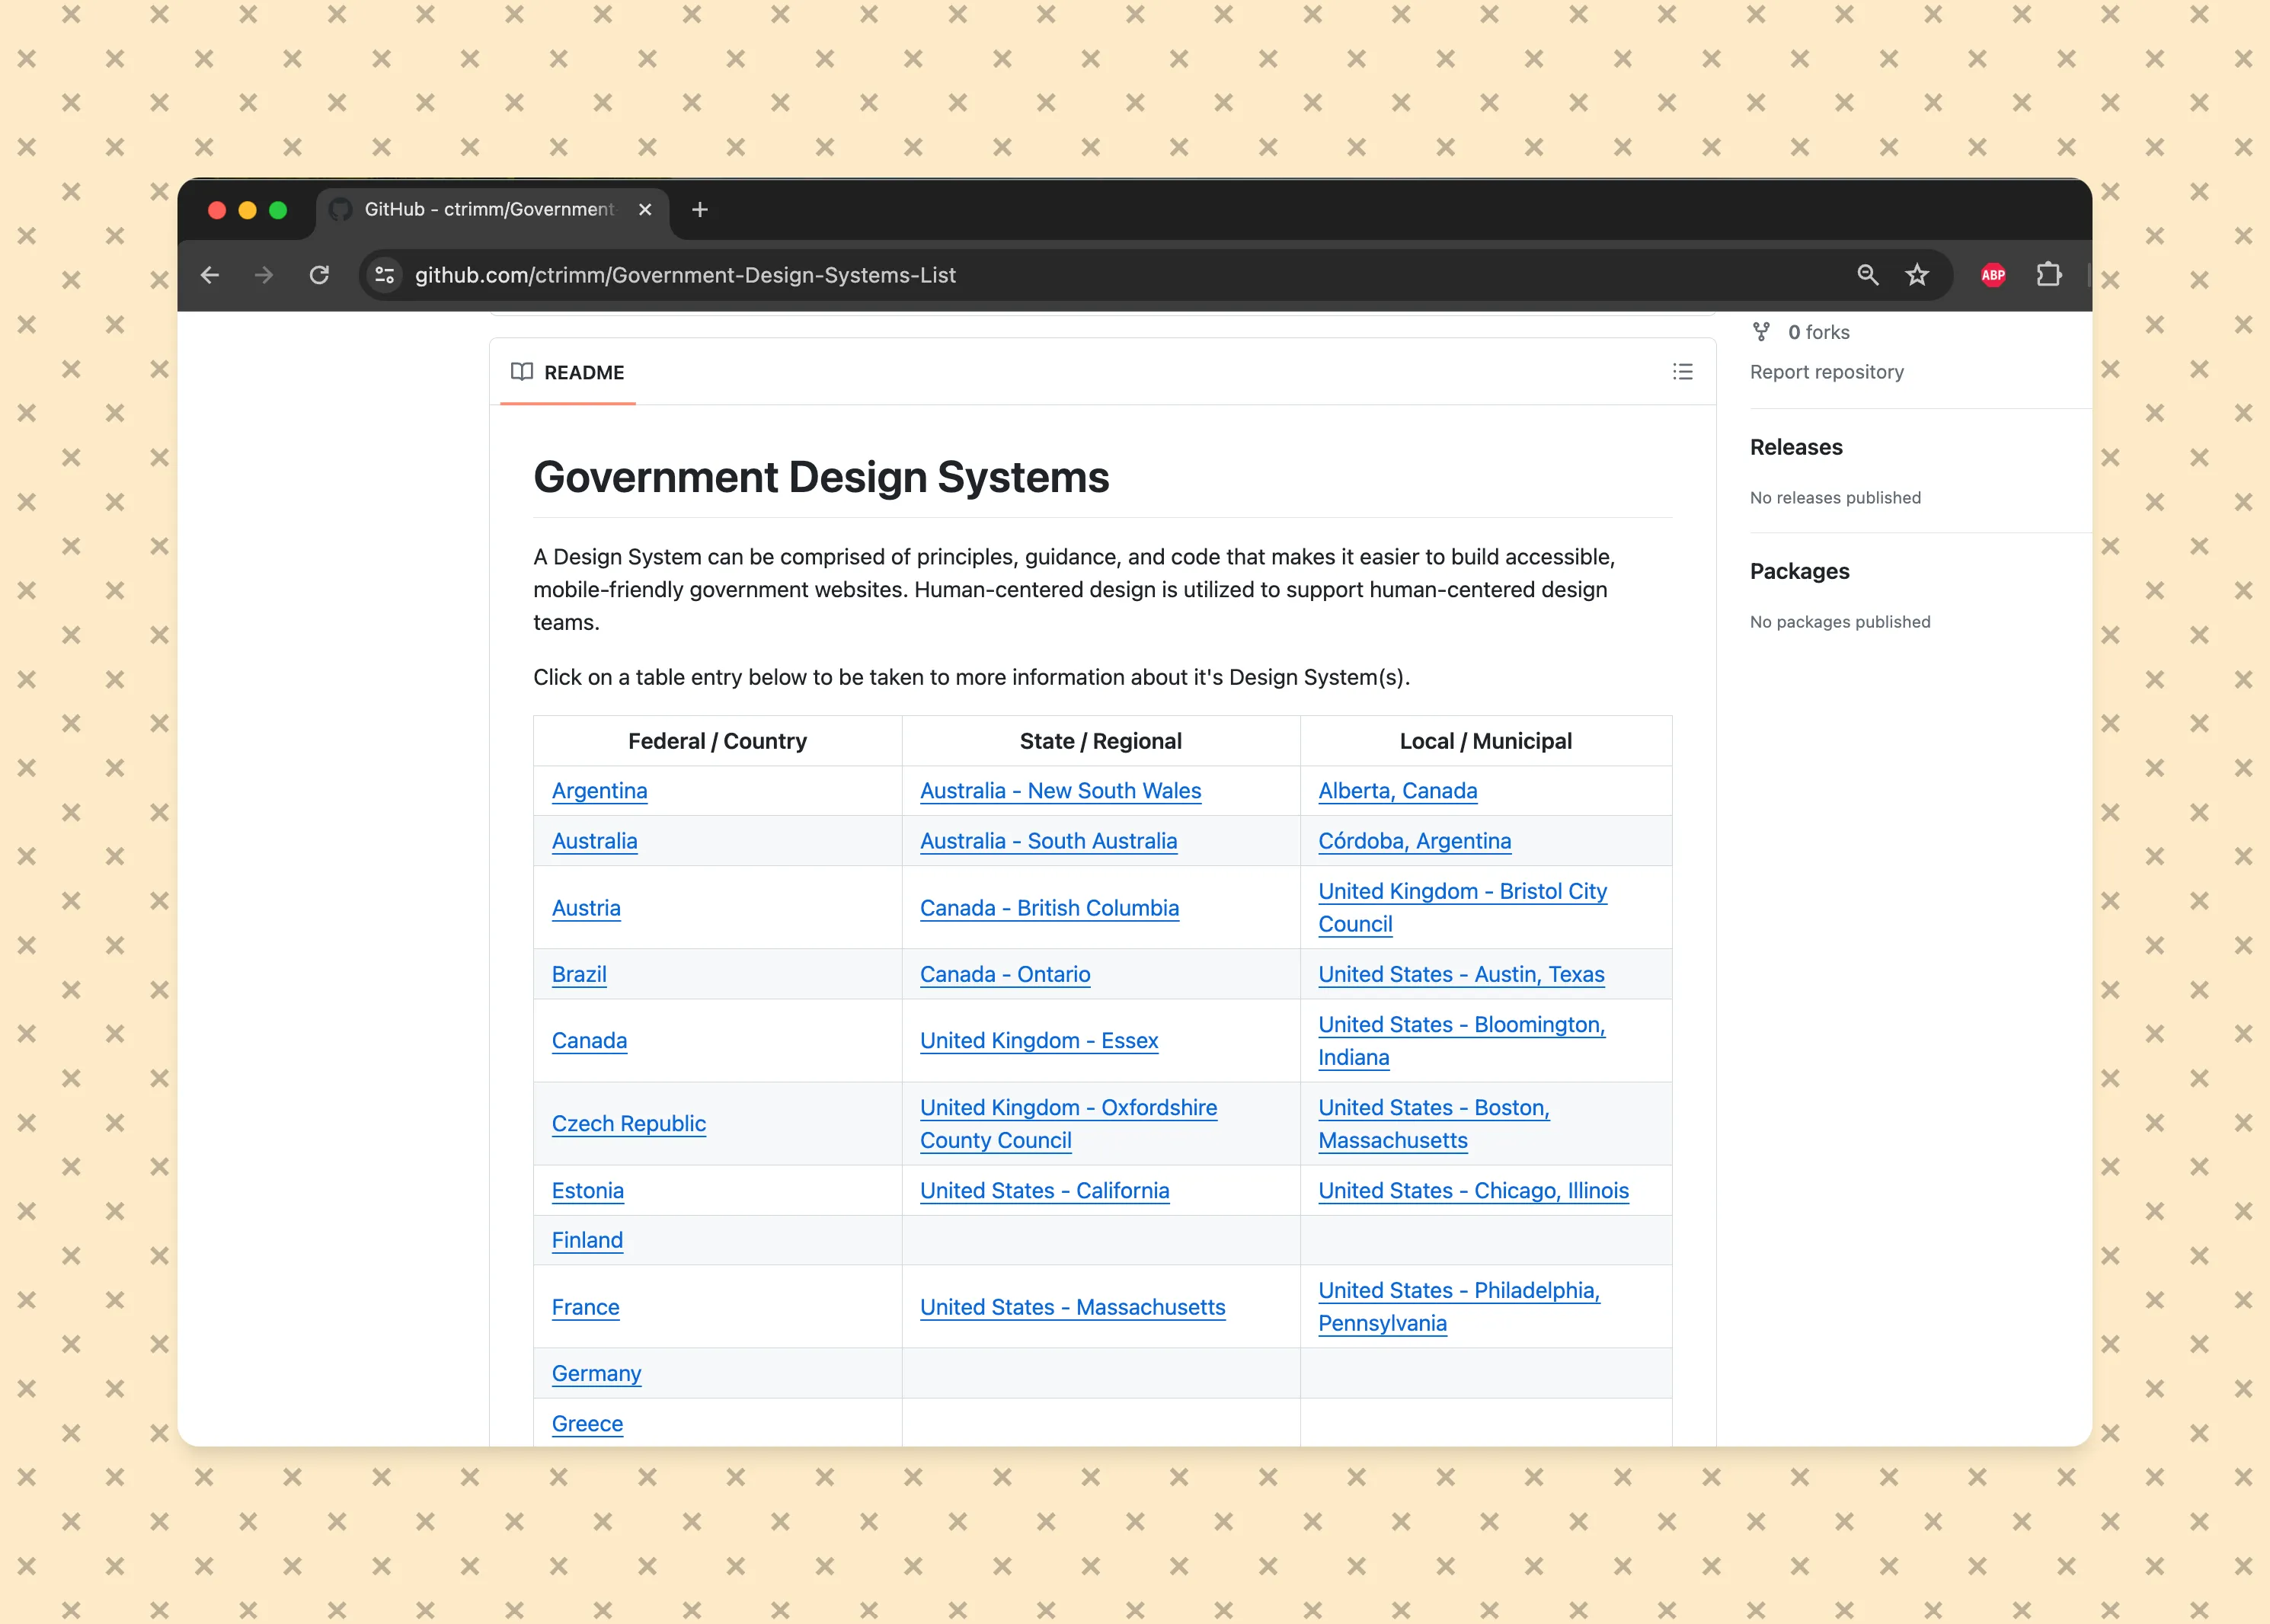Click the Federal / Country column header

click(x=717, y=741)
